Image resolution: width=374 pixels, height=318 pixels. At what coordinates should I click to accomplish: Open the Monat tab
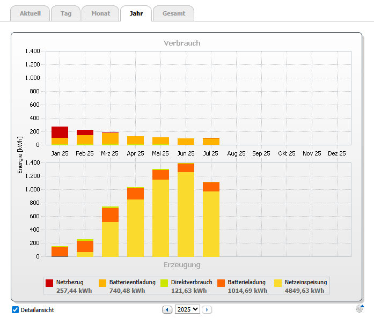(100, 13)
